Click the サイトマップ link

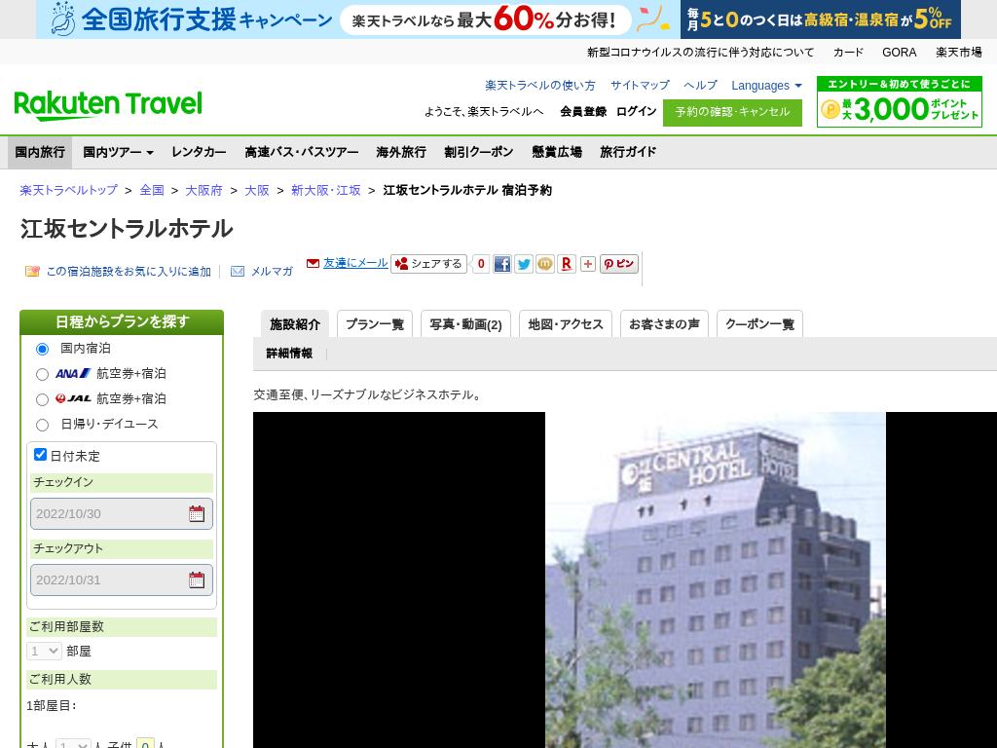[x=641, y=86]
